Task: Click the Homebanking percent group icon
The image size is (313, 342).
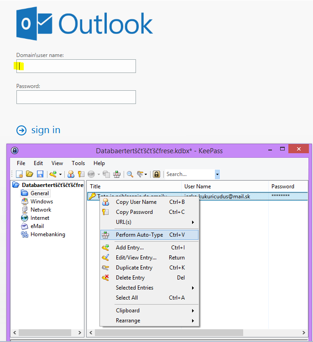Action: (x=25, y=234)
